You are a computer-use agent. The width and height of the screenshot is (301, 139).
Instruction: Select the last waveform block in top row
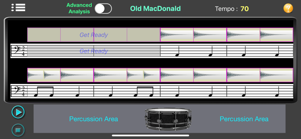(276, 35)
